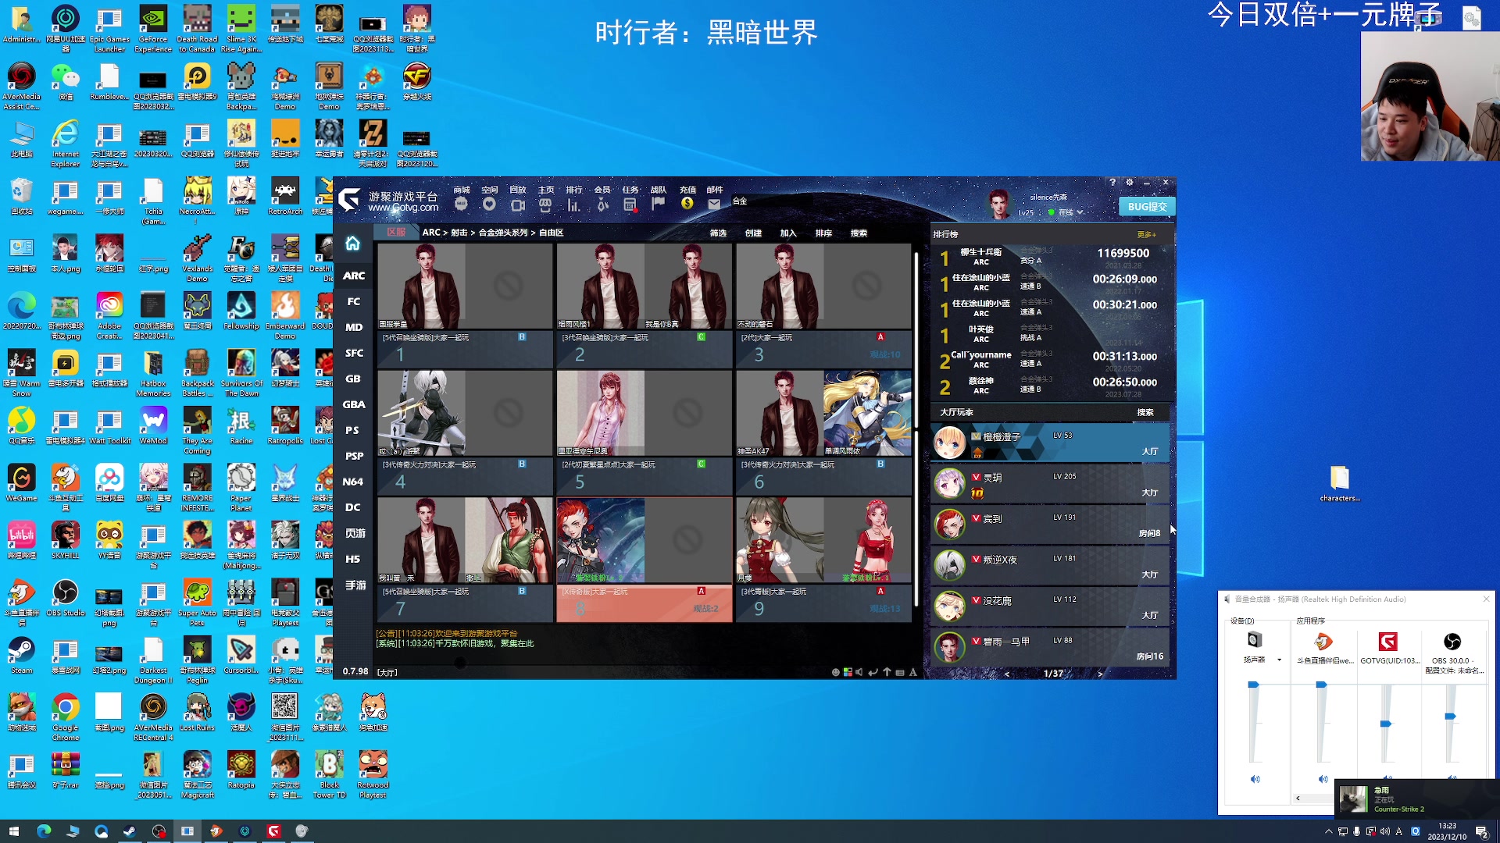Show hidden system tray icons
Viewport: 1500px width, 843px height.
coord(1328,832)
